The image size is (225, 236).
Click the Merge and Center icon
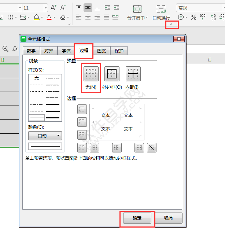coord(137,10)
